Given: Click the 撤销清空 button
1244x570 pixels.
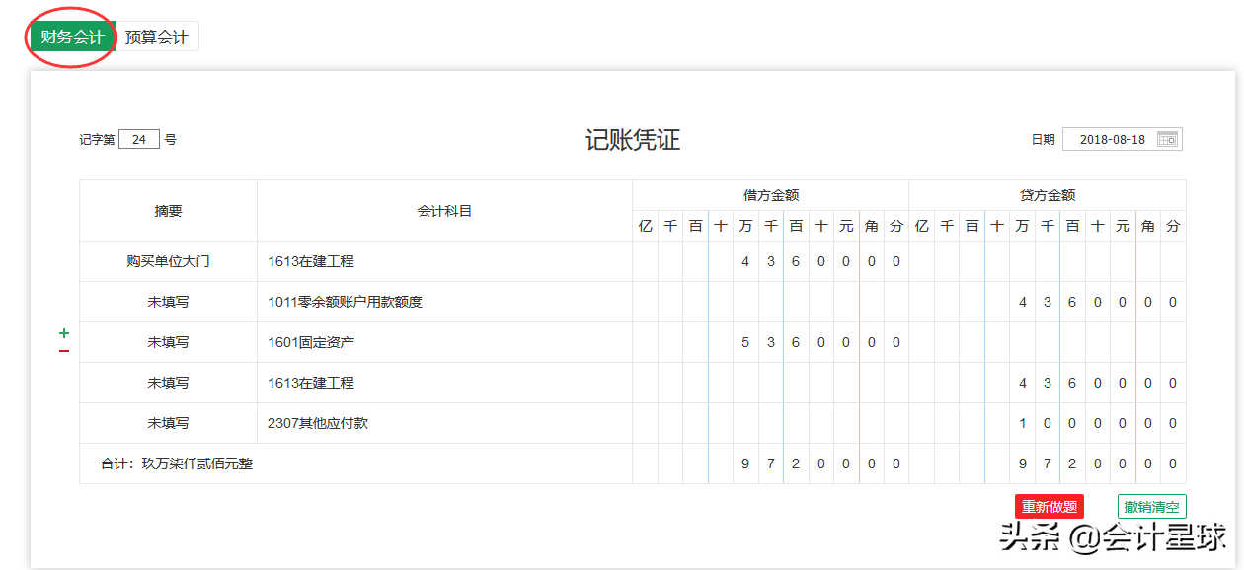Looking at the screenshot, I should click(1150, 506).
